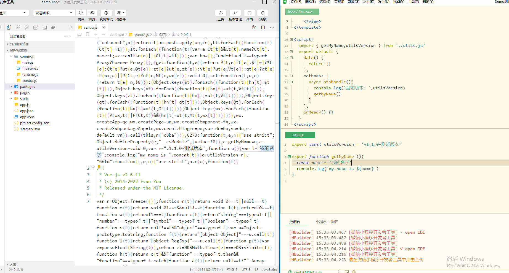Toggle 预览 preview with the eye icon
Image resolution: width=509 pixels, height=273 pixels.
[x=92, y=13]
